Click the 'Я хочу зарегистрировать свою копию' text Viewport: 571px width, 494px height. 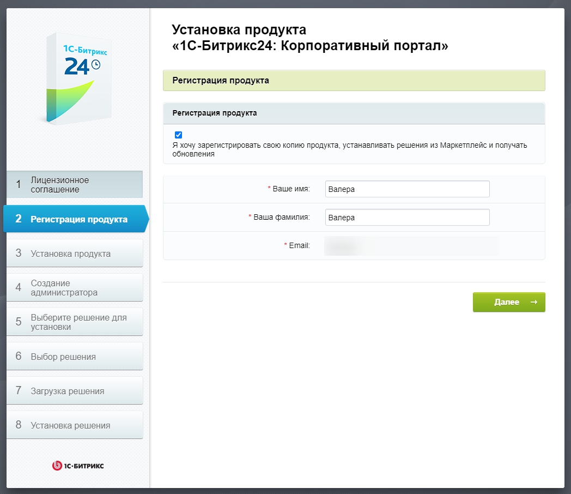350,149
